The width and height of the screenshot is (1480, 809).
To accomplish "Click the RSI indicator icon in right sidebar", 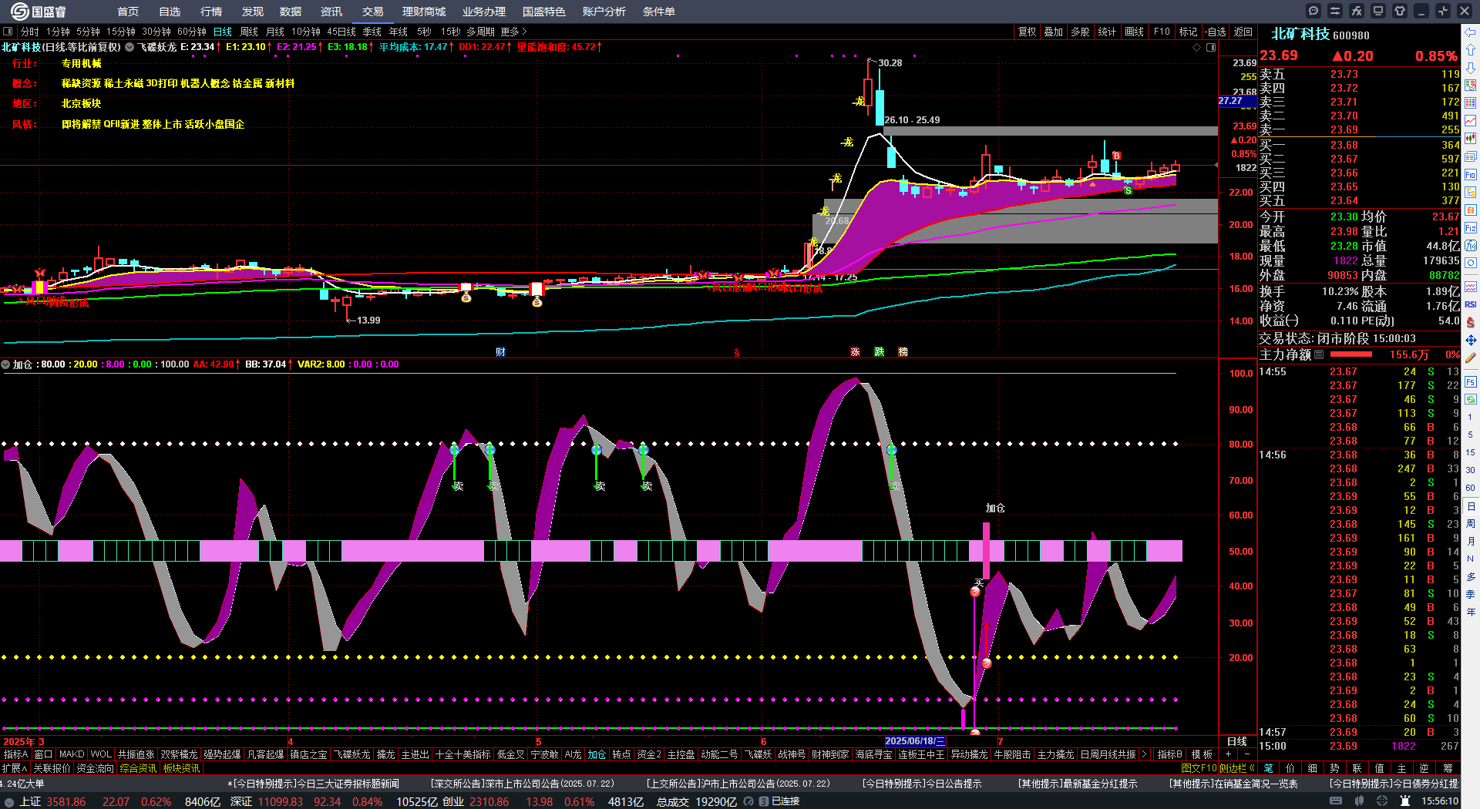I will tap(1471, 304).
